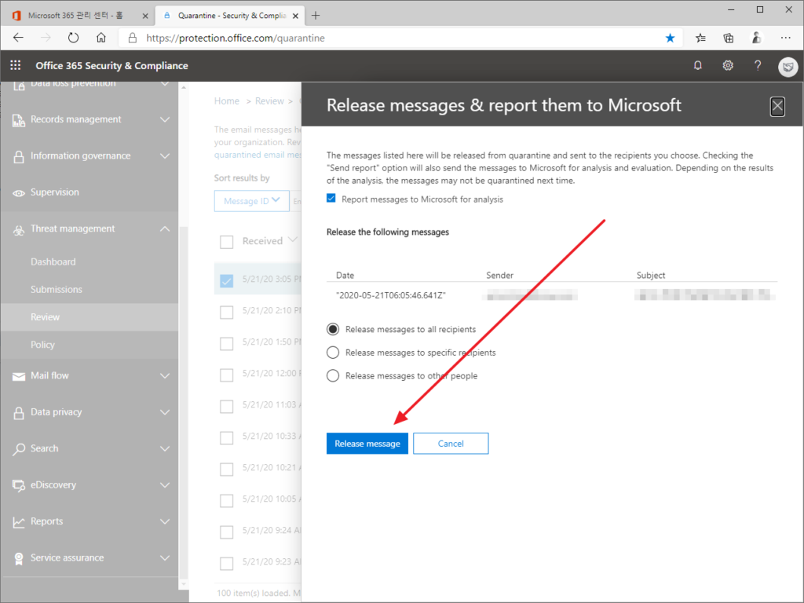Open the Message ID dropdown
Viewport: 804px width, 603px height.
click(x=251, y=201)
